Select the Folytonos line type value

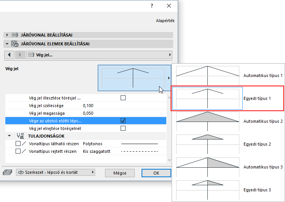point(93,144)
